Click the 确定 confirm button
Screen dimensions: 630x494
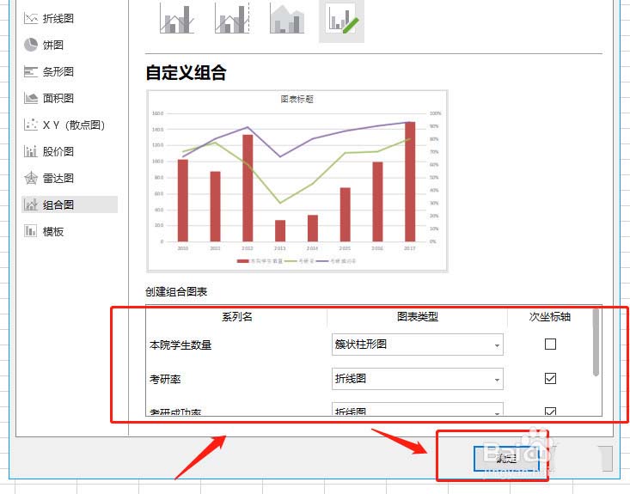(506, 458)
